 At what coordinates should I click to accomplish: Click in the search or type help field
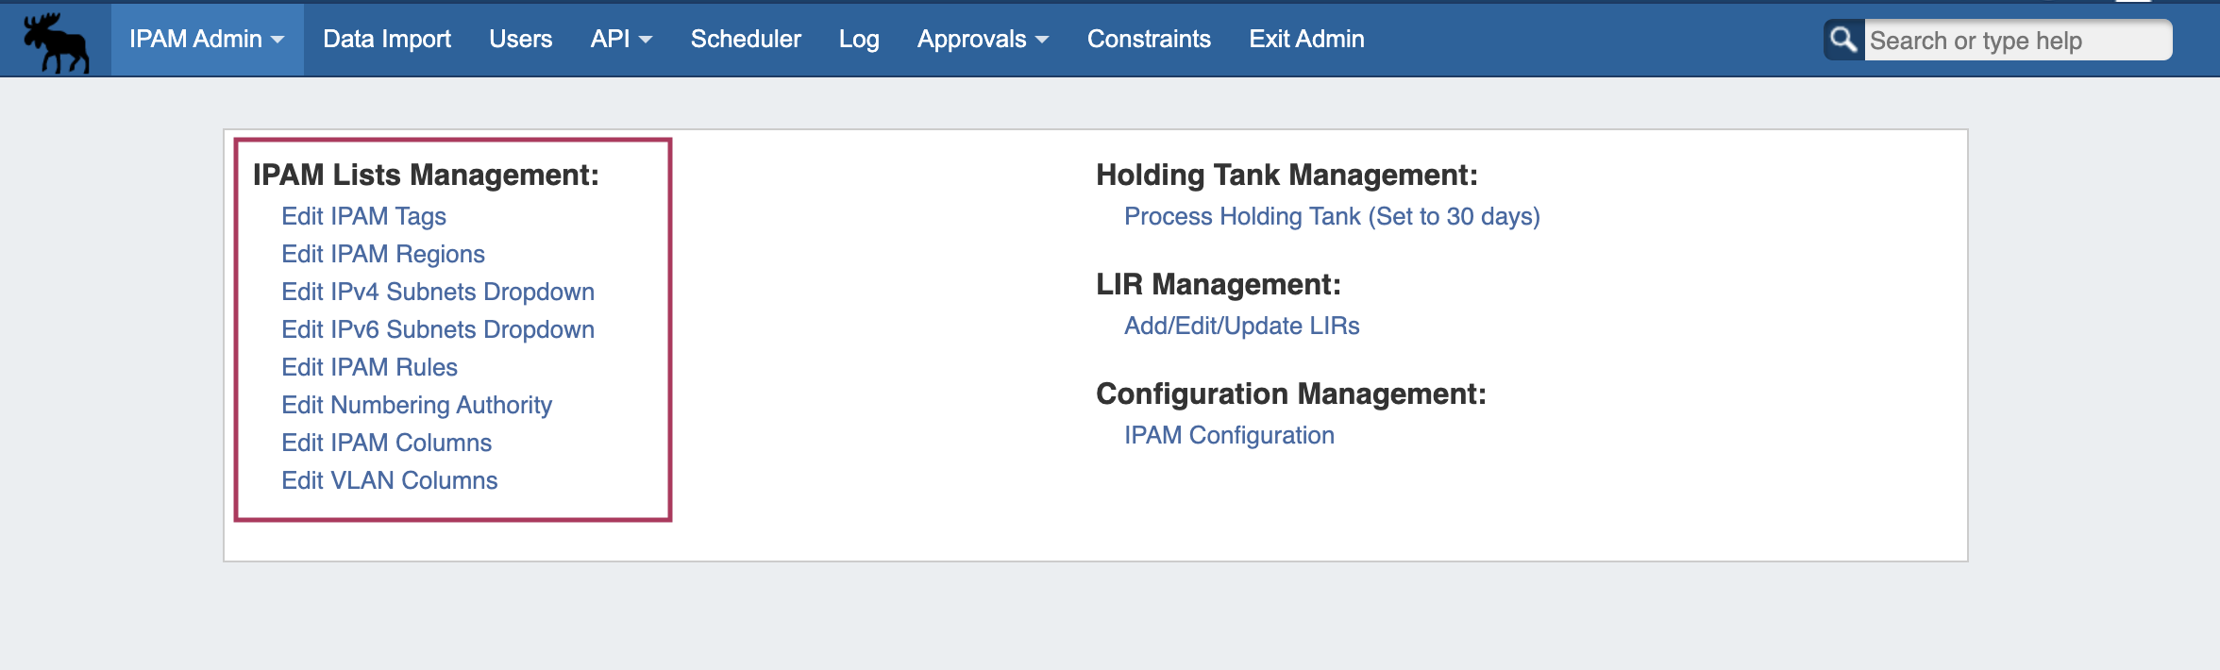click(x=2015, y=41)
